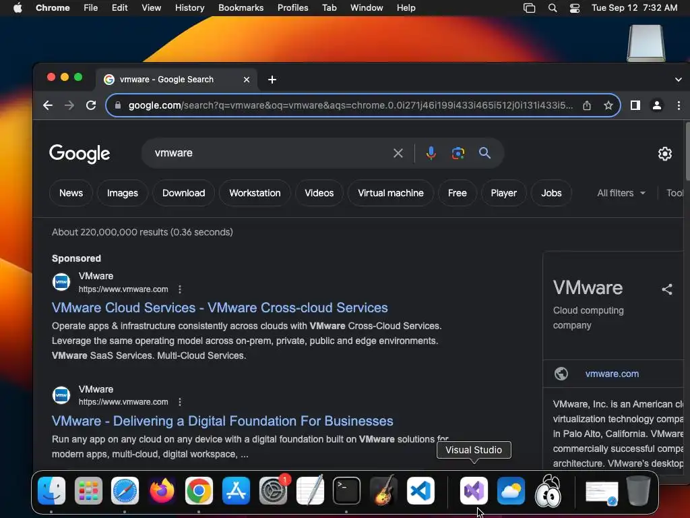Image resolution: width=690 pixels, height=518 pixels.
Task: Close the vmware Google Search tab
Action: pyautogui.click(x=247, y=80)
